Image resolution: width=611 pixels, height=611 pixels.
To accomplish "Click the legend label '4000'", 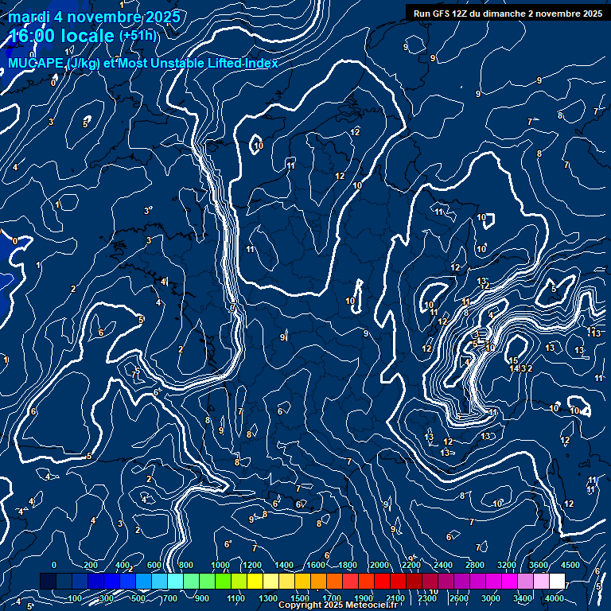I will coord(554,598).
